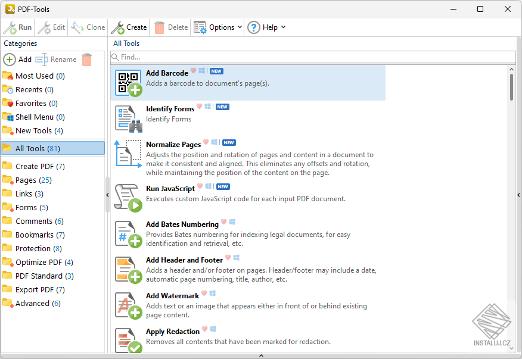
Task: Toggle favorite heart for Add Barcode
Action: pos(194,70)
